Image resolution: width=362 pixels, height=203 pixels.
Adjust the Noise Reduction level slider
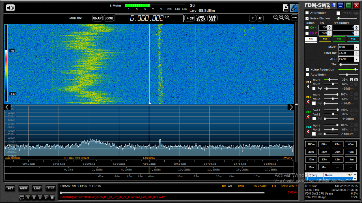(348, 69)
